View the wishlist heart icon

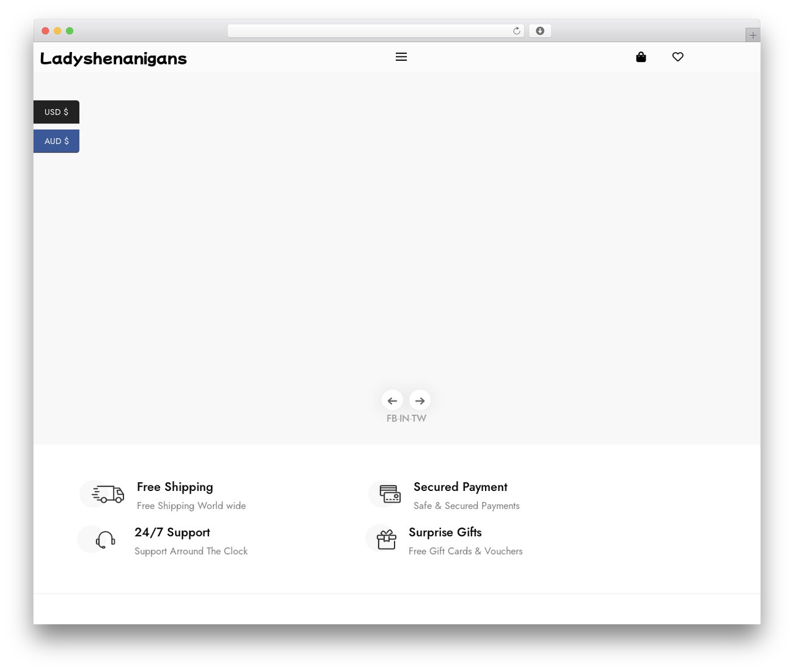[x=678, y=57]
